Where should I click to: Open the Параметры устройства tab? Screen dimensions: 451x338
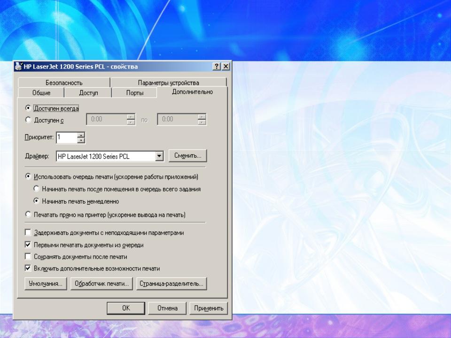coord(169,83)
